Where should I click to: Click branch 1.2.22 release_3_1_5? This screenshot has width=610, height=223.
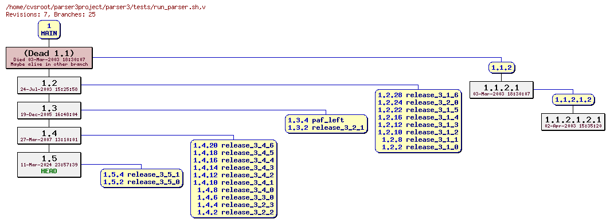418,110
